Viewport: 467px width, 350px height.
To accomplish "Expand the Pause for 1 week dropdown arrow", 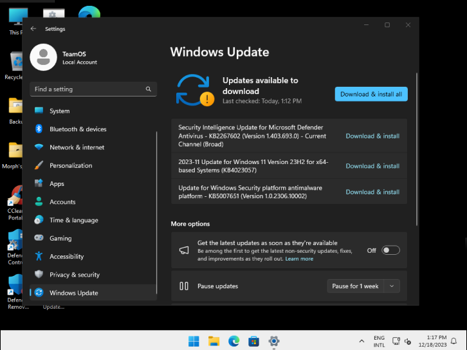I will pyautogui.click(x=392, y=286).
